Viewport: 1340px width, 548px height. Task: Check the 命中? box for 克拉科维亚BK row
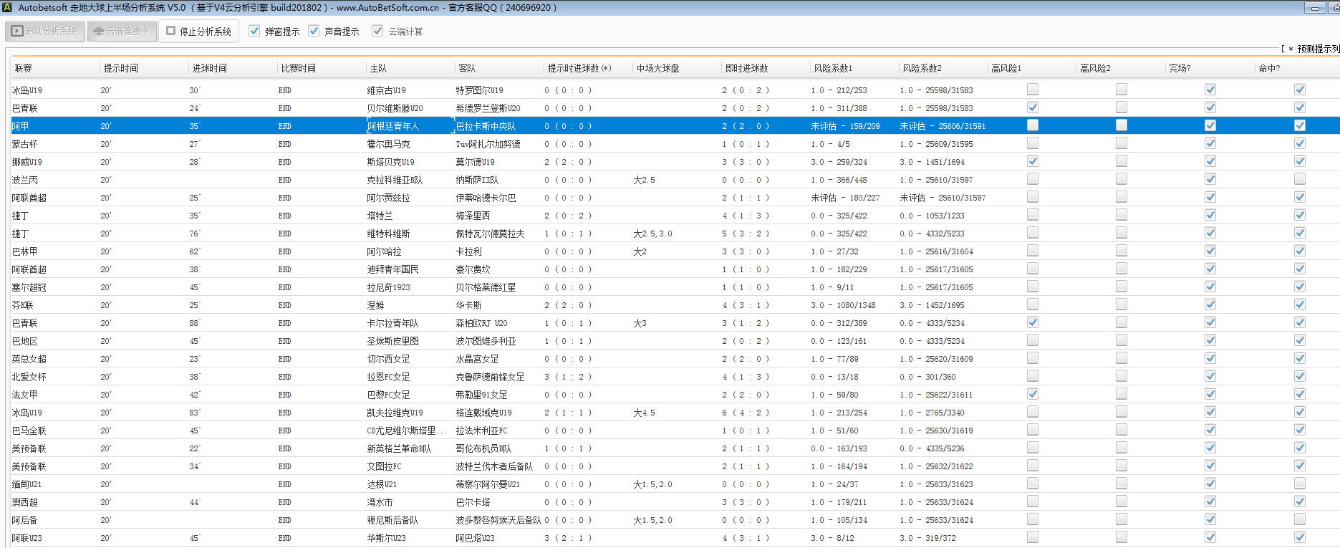click(x=1299, y=179)
